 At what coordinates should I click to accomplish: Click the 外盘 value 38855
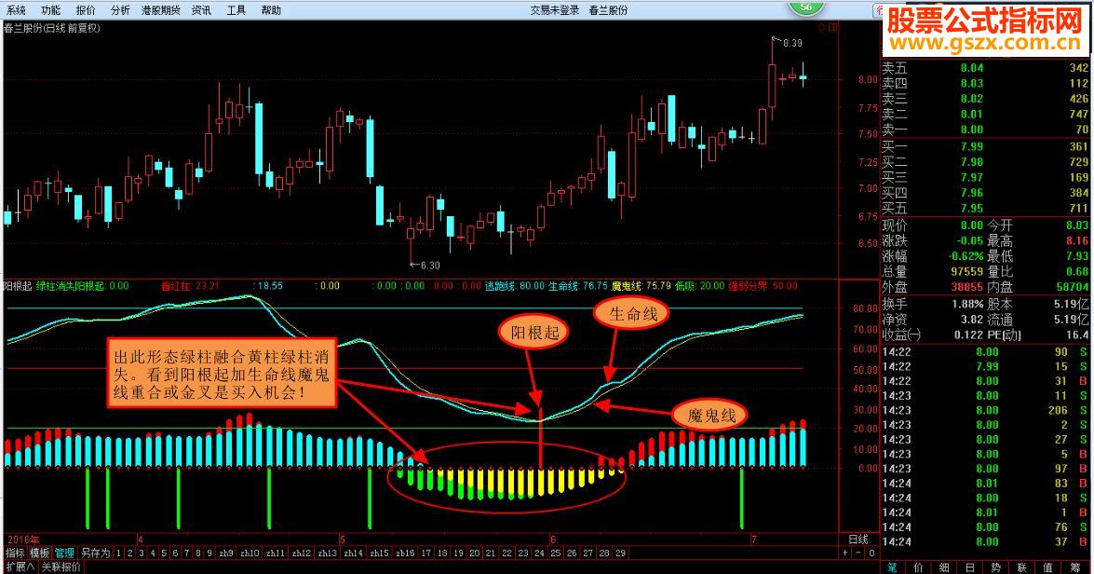(x=966, y=286)
